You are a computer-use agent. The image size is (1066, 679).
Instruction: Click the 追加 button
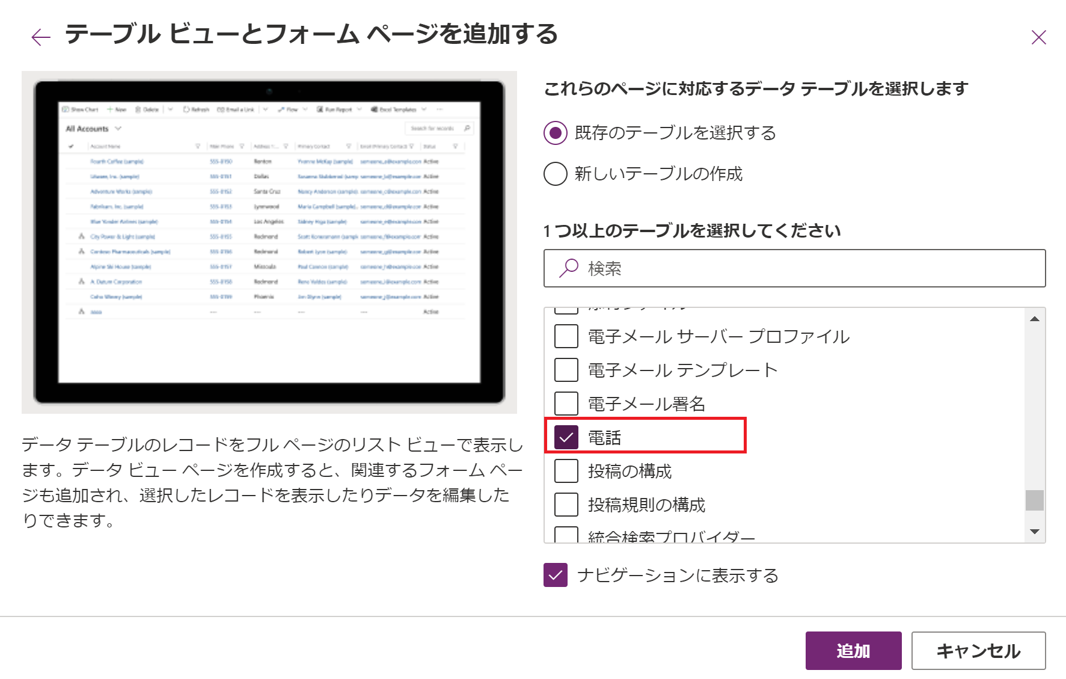853,651
